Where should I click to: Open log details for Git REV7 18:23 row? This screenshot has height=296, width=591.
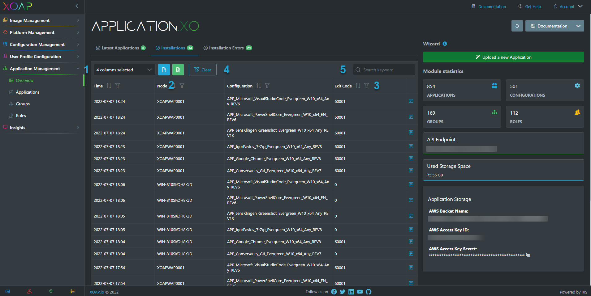[411, 171]
